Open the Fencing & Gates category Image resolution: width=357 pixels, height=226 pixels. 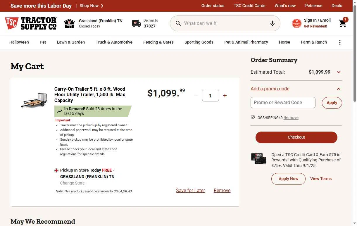(158, 42)
